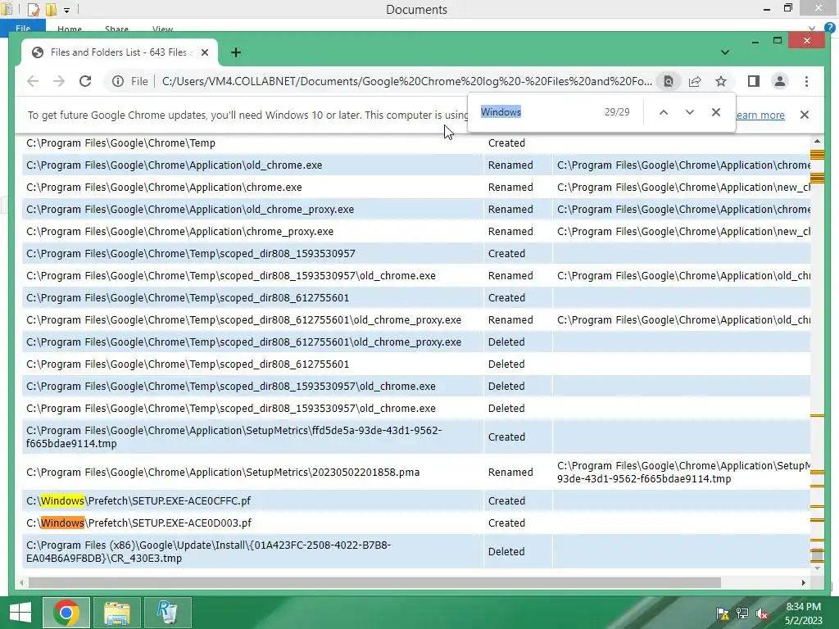
Task: Click SETUP.EXE-ACE0CFFC.pf Prefetch row
Action: click(x=416, y=500)
